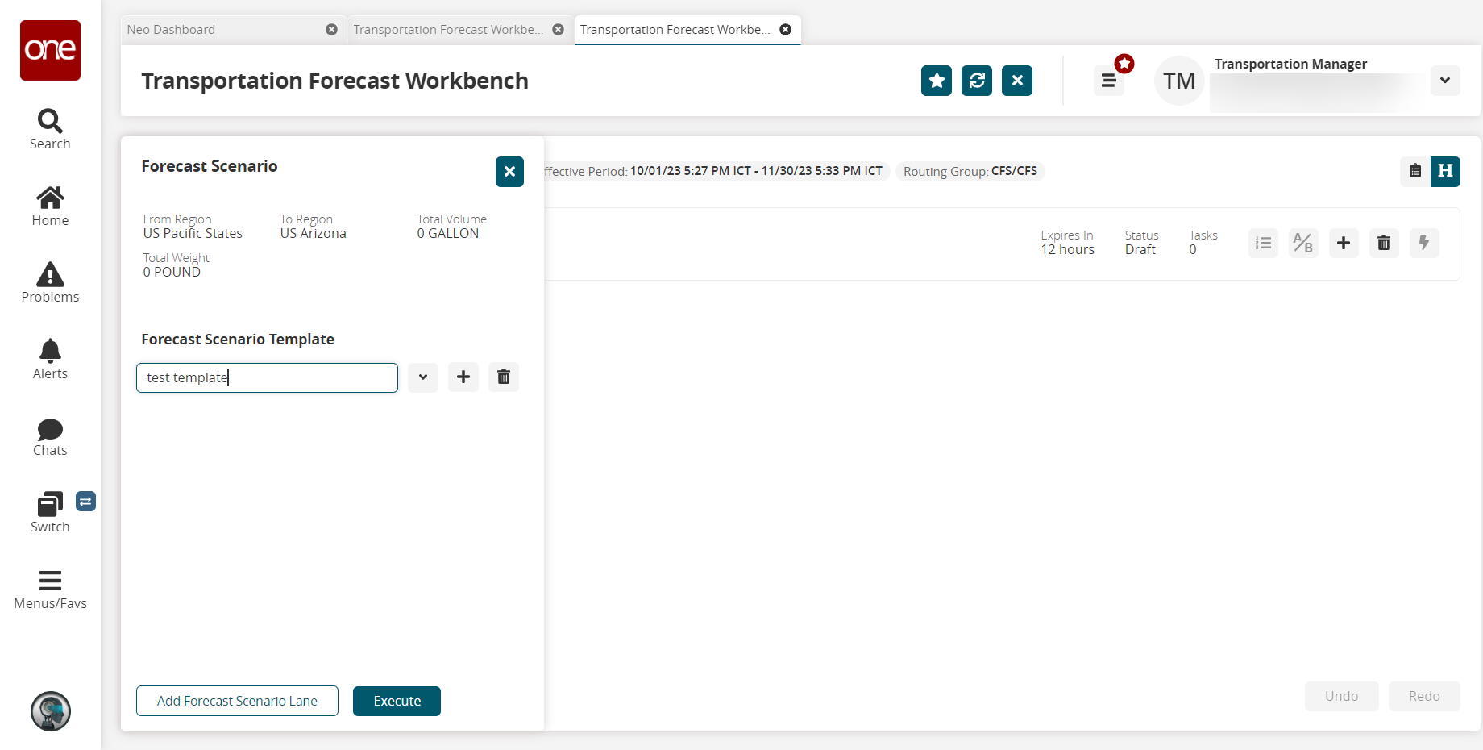The image size is (1483, 750).
Task: Close the workbench with header X button
Action: pos(1017,81)
